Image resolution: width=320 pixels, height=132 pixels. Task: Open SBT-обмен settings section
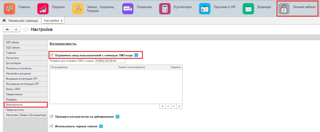click(26, 42)
